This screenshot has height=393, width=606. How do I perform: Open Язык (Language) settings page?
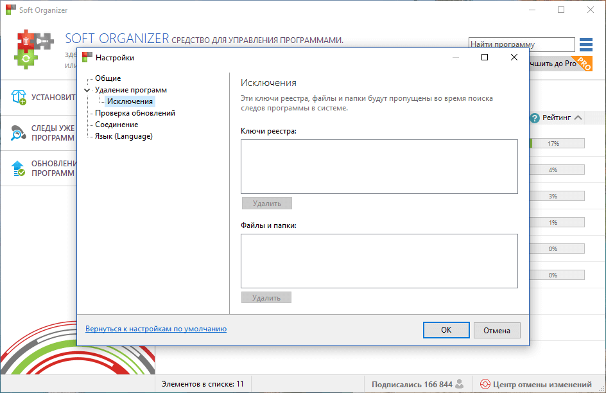pyautogui.click(x=124, y=136)
